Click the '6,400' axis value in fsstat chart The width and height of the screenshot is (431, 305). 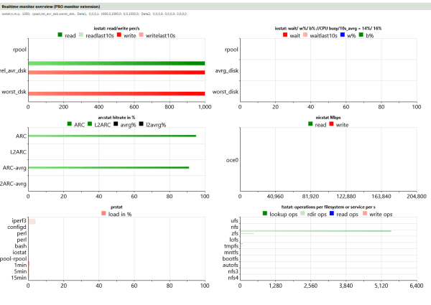tap(417, 286)
